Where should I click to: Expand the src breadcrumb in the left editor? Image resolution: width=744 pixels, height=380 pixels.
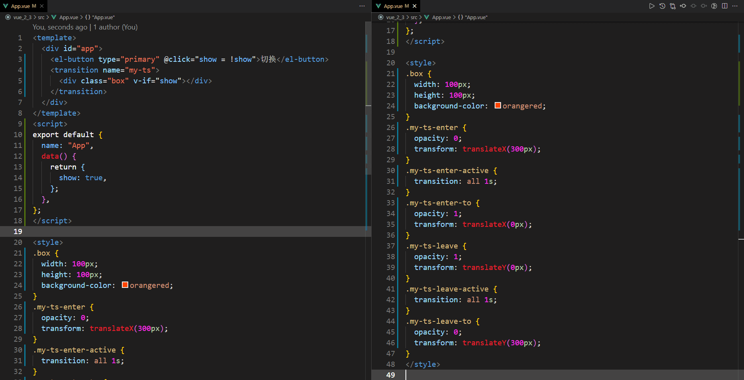tap(41, 18)
